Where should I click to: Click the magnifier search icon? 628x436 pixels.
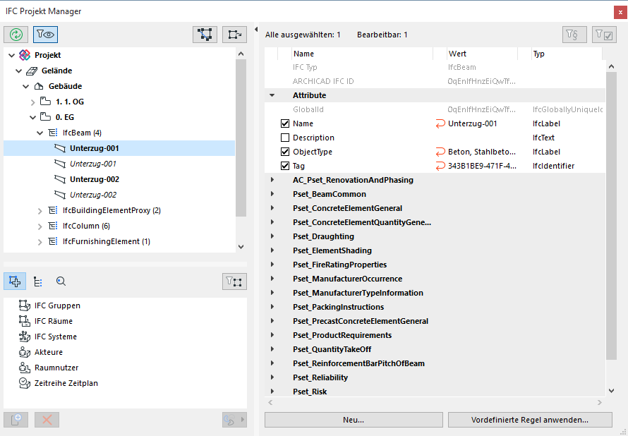click(61, 281)
